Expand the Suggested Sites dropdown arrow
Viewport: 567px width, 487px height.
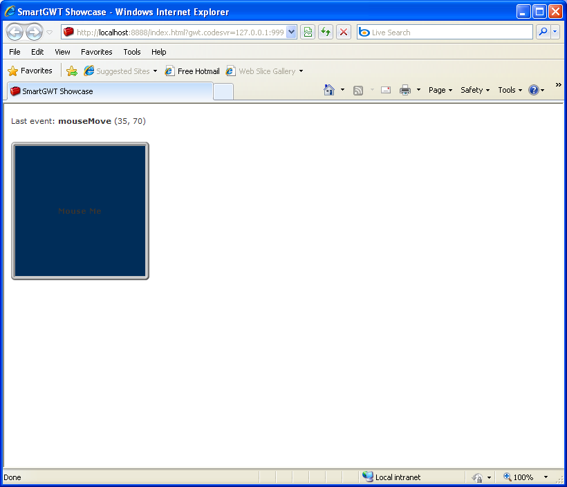[155, 71]
